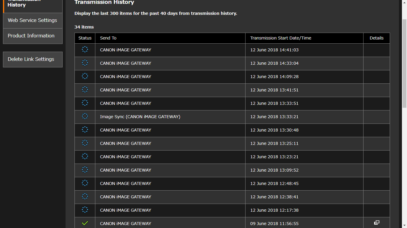The image size is (407, 228).
Task: Click the loading icon for 13:41:51 transmission
Action: (85, 90)
